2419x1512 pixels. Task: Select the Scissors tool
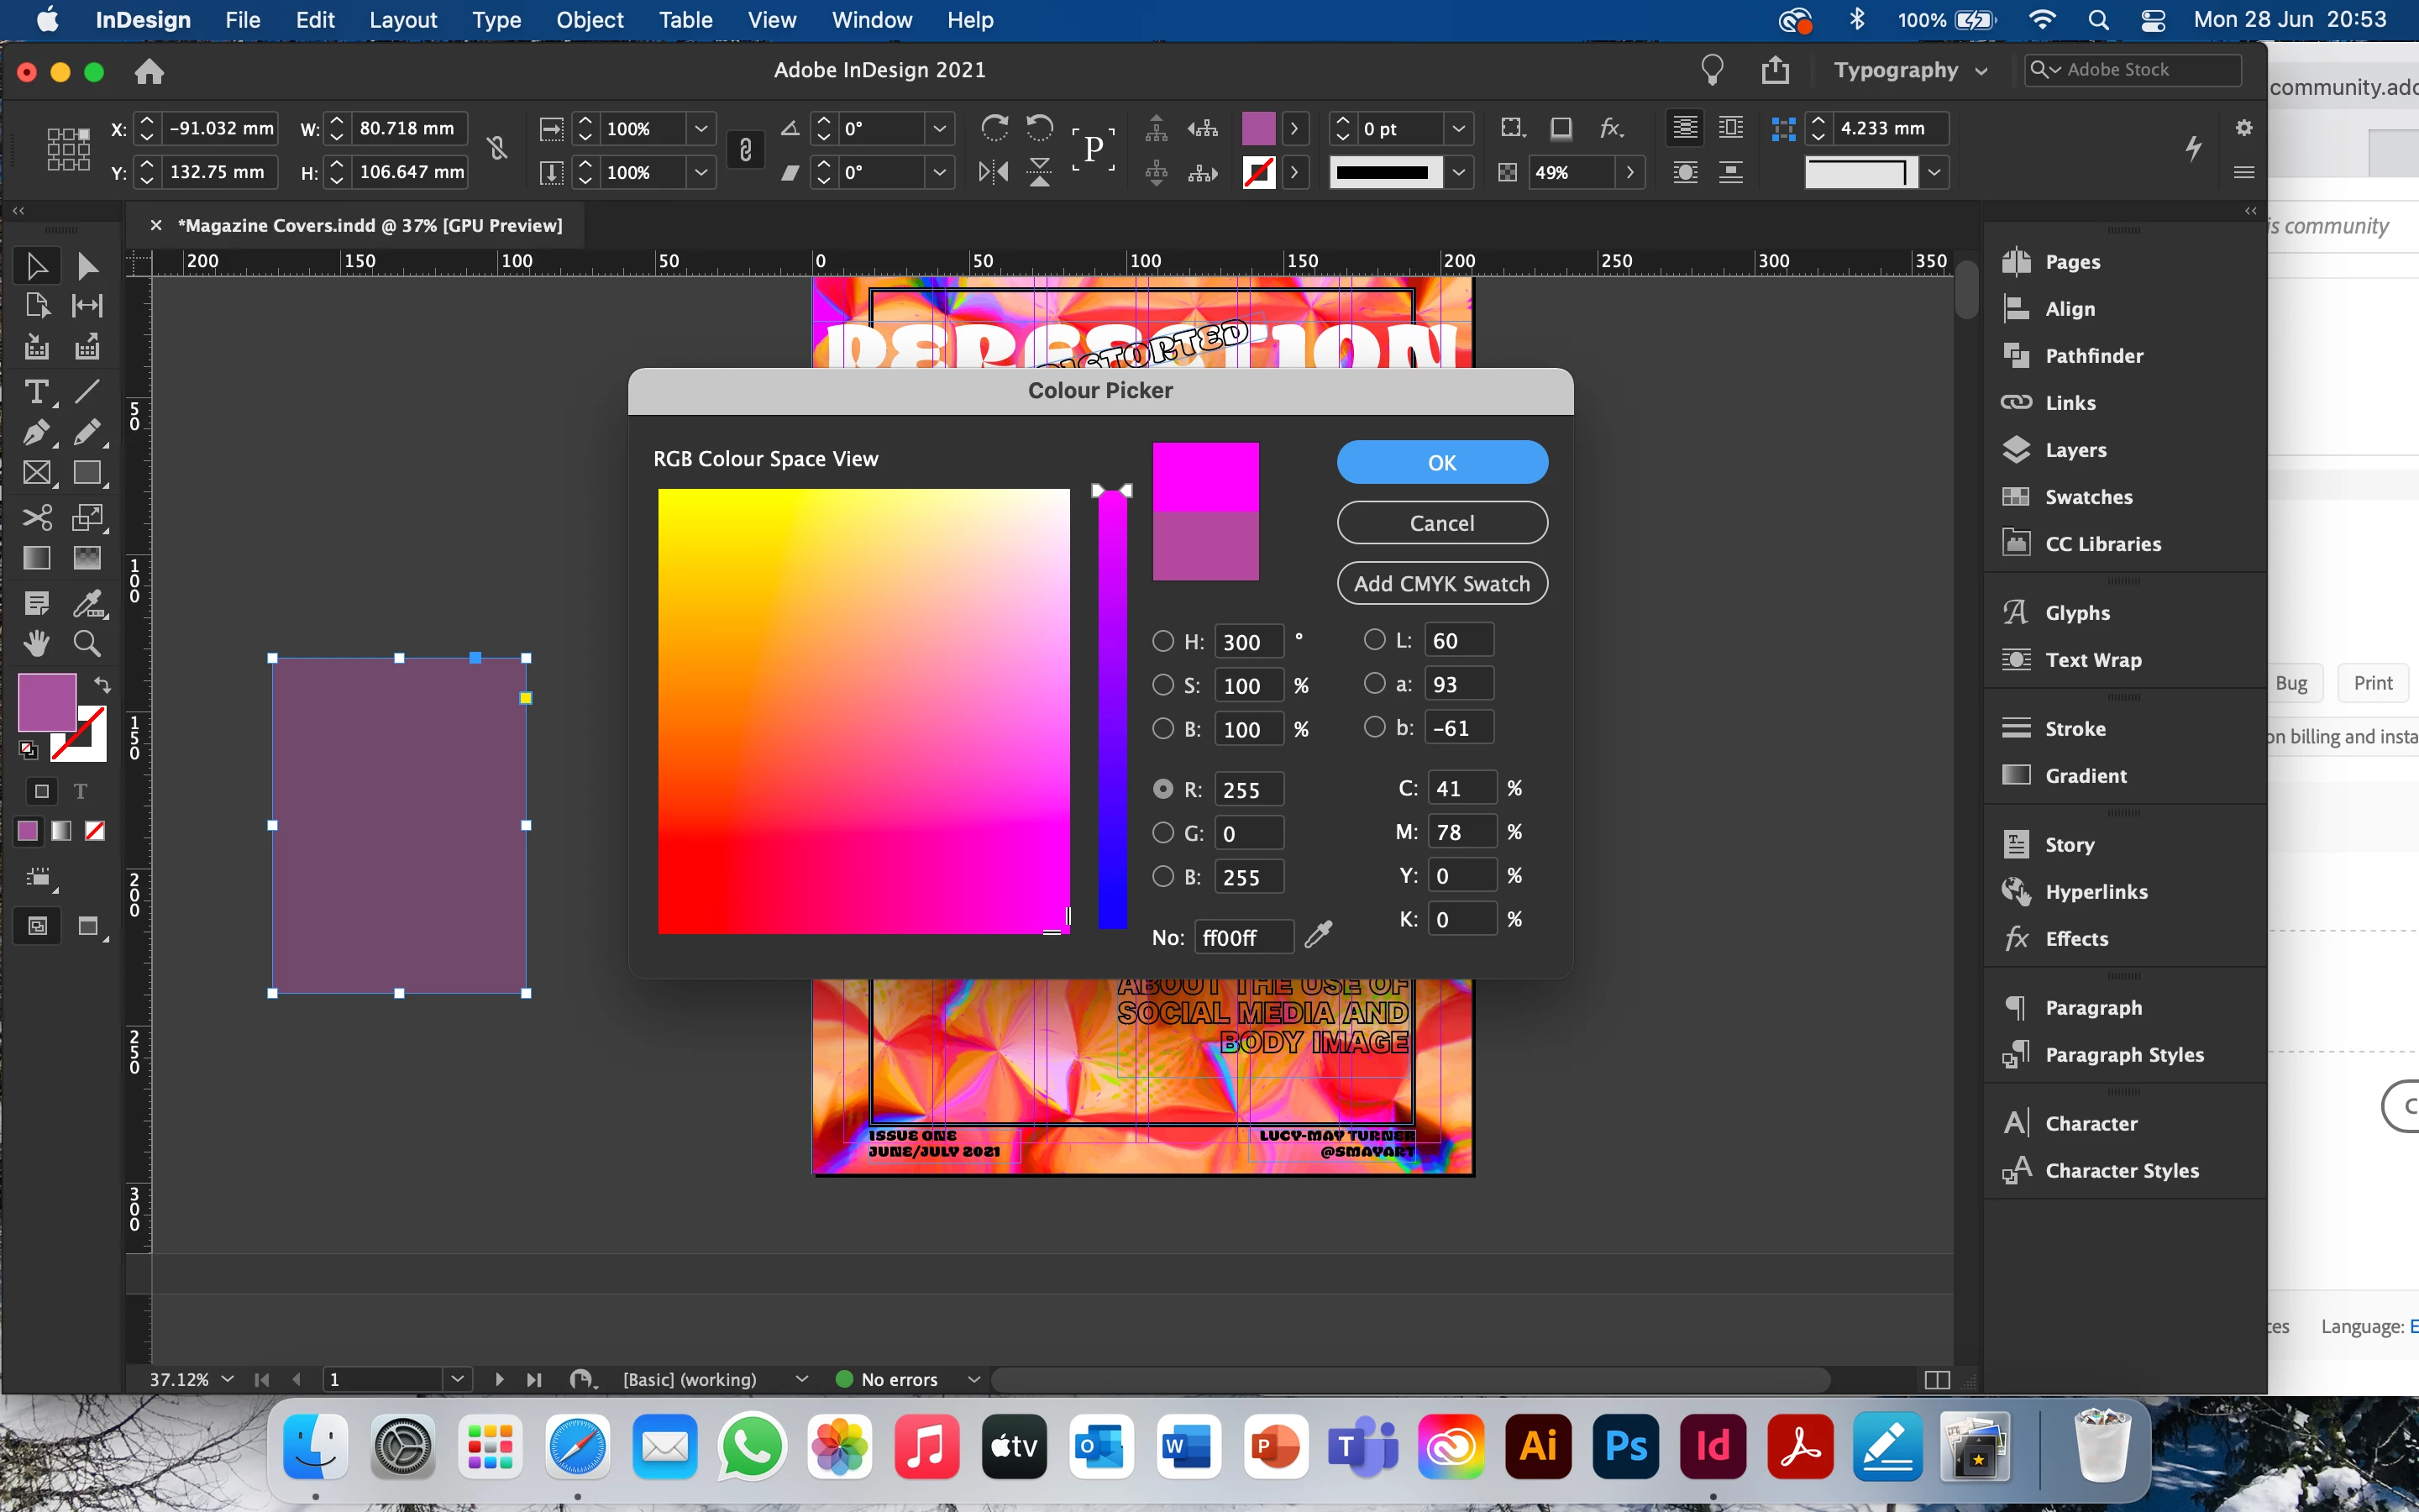coord(36,517)
